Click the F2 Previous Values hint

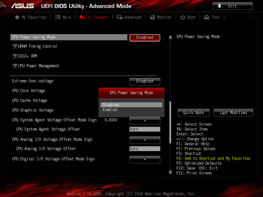pyautogui.click(x=196, y=149)
